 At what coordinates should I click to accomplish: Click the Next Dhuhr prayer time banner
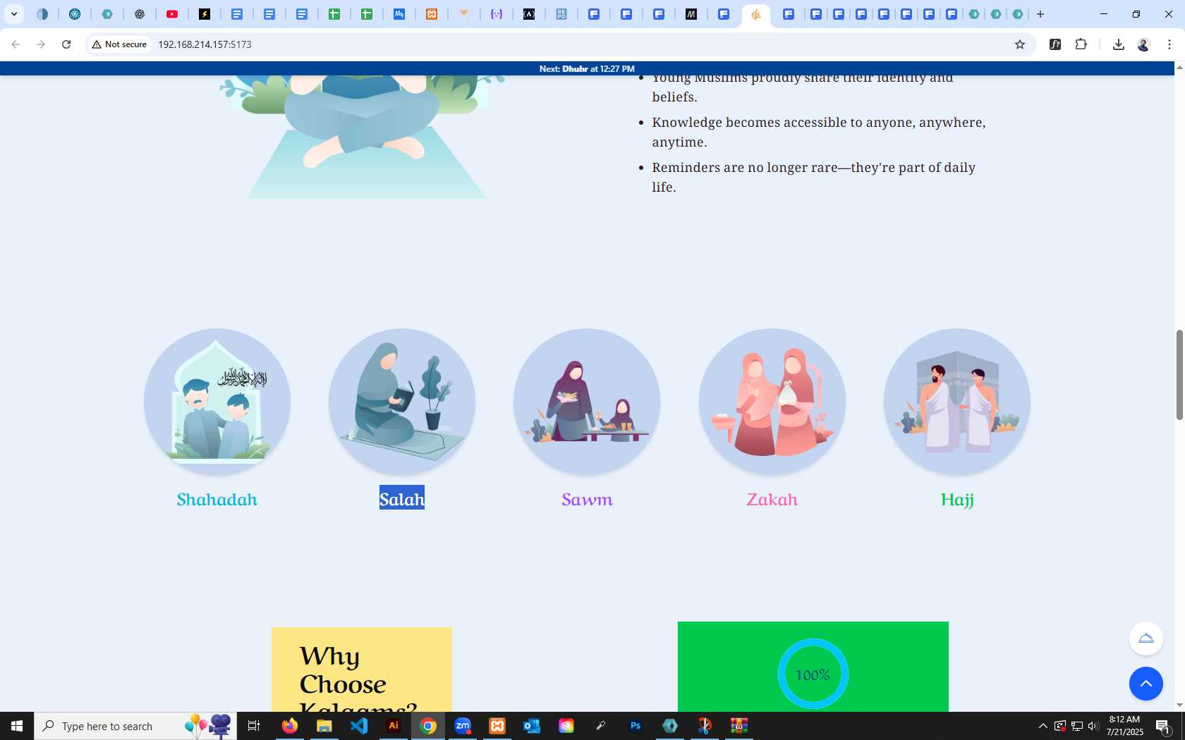[x=587, y=68]
